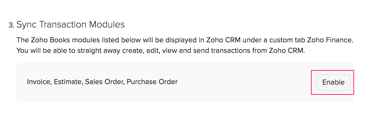Click Sales Order in the module list
386x119 pixels.
click(x=105, y=82)
